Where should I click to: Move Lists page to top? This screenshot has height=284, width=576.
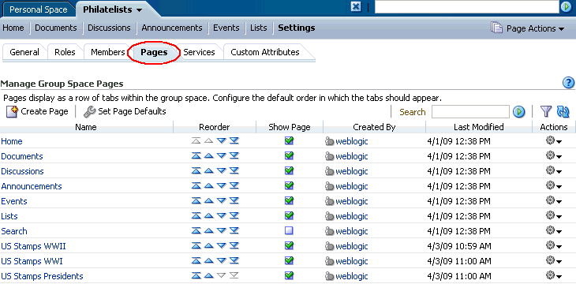click(x=196, y=215)
